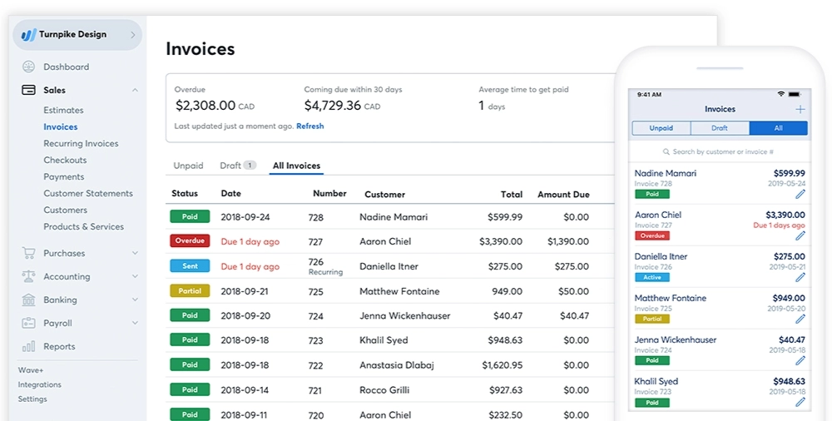
Task: Switch to the Unpaid invoices tab
Action: pos(188,166)
